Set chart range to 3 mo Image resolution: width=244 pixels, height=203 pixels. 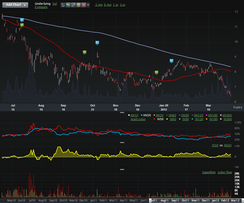(x=99, y=5)
